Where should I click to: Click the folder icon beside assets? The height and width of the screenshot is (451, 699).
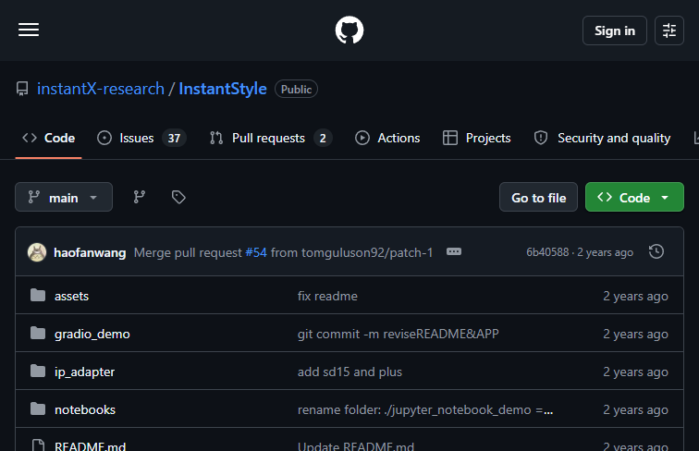click(x=38, y=295)
